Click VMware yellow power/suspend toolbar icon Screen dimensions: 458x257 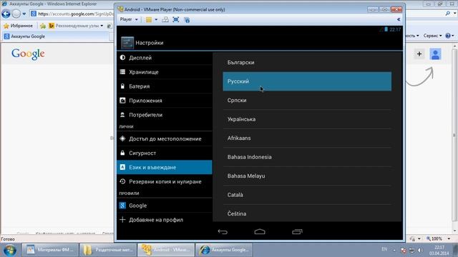coord(149,19)
